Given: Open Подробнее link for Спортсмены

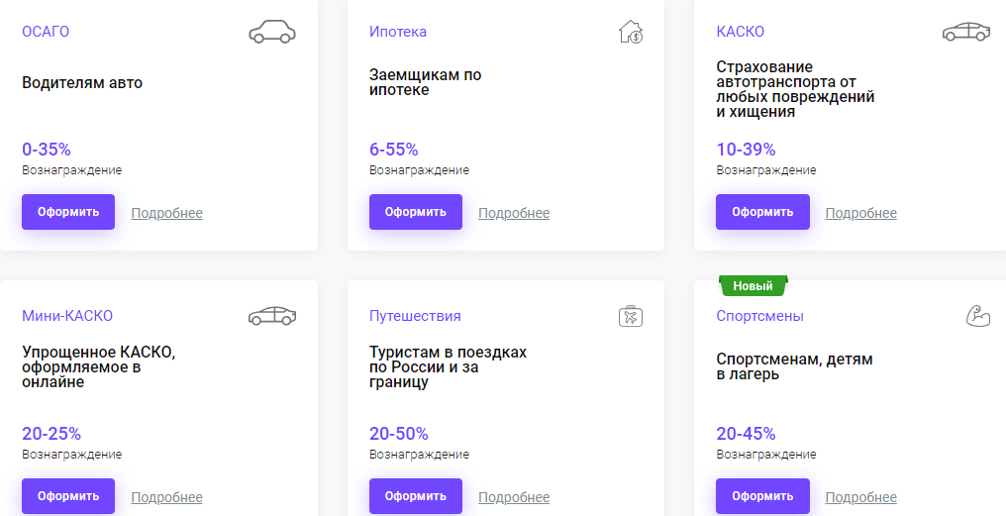Looking at the screenshot, I should point(861,497).
